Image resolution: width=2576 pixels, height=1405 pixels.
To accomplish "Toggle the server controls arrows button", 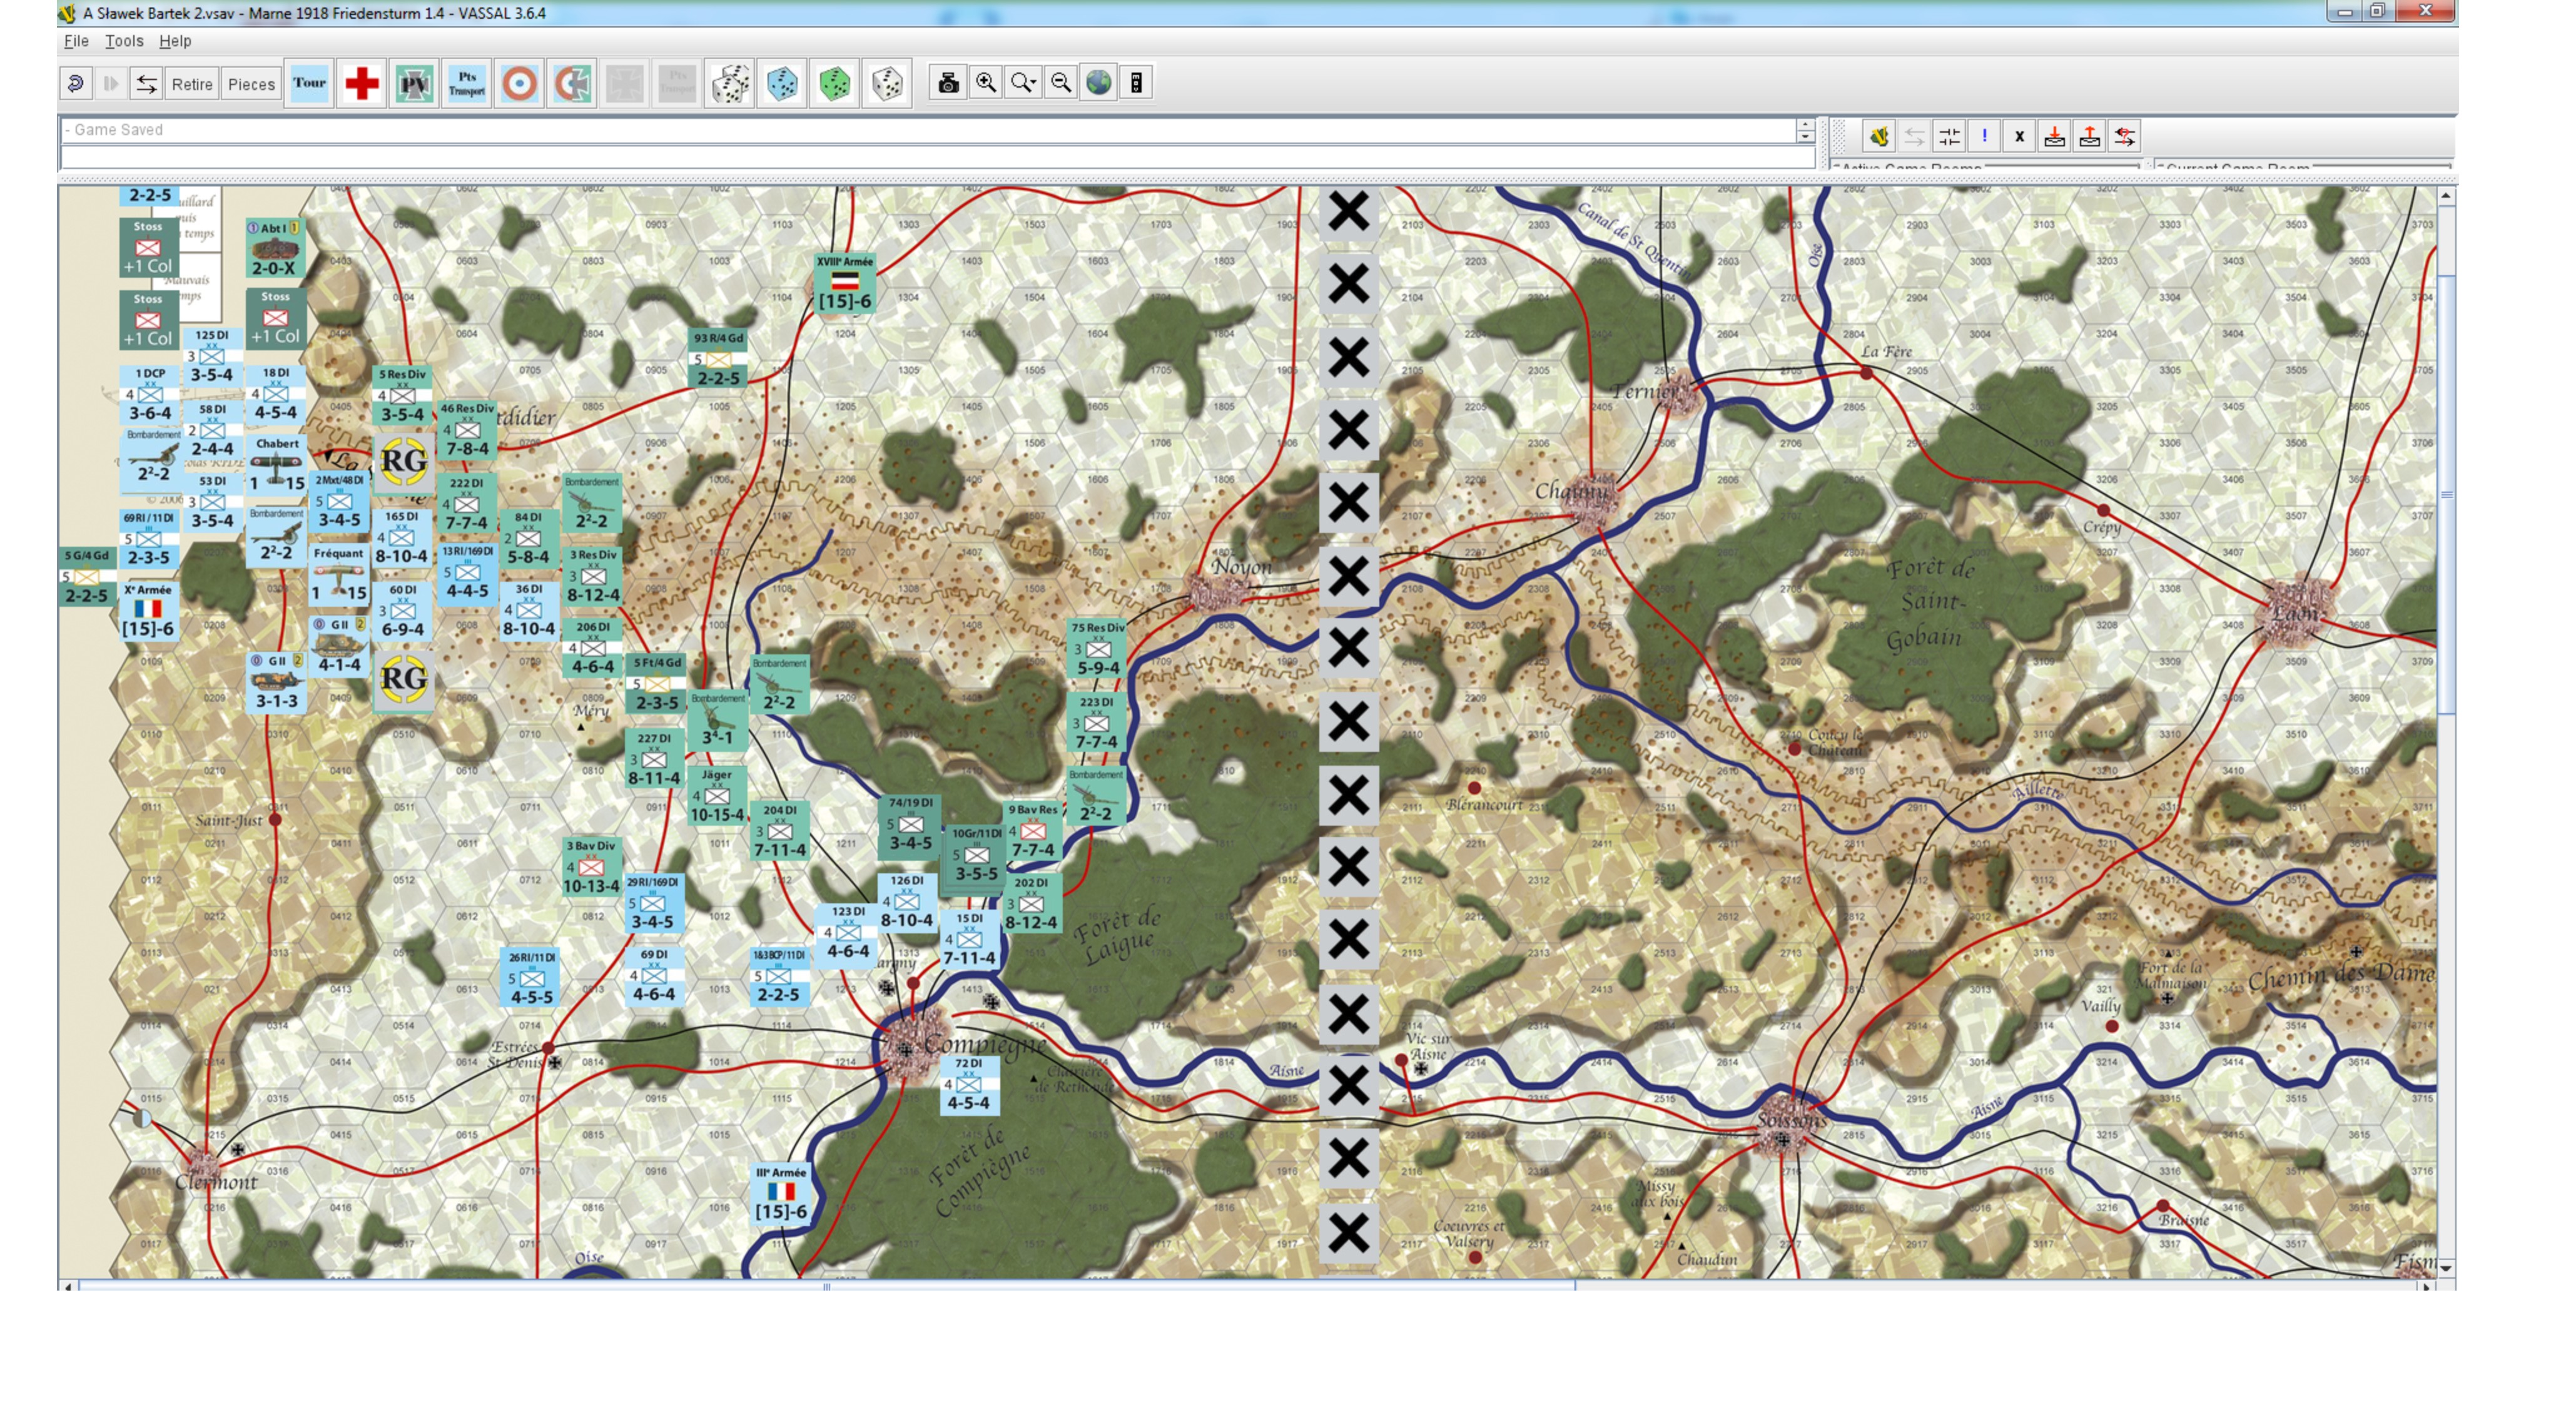I will point(146,84).
